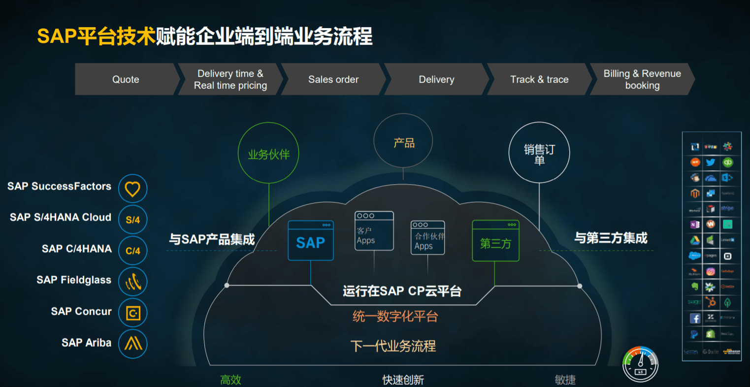Click the 快速创新 text
The width and height of the screenshot is (750, 387).
click(403, 380)
